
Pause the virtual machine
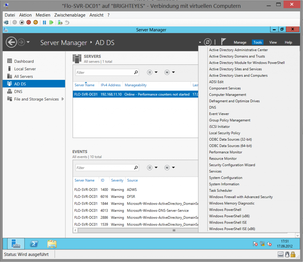(44, 22)
